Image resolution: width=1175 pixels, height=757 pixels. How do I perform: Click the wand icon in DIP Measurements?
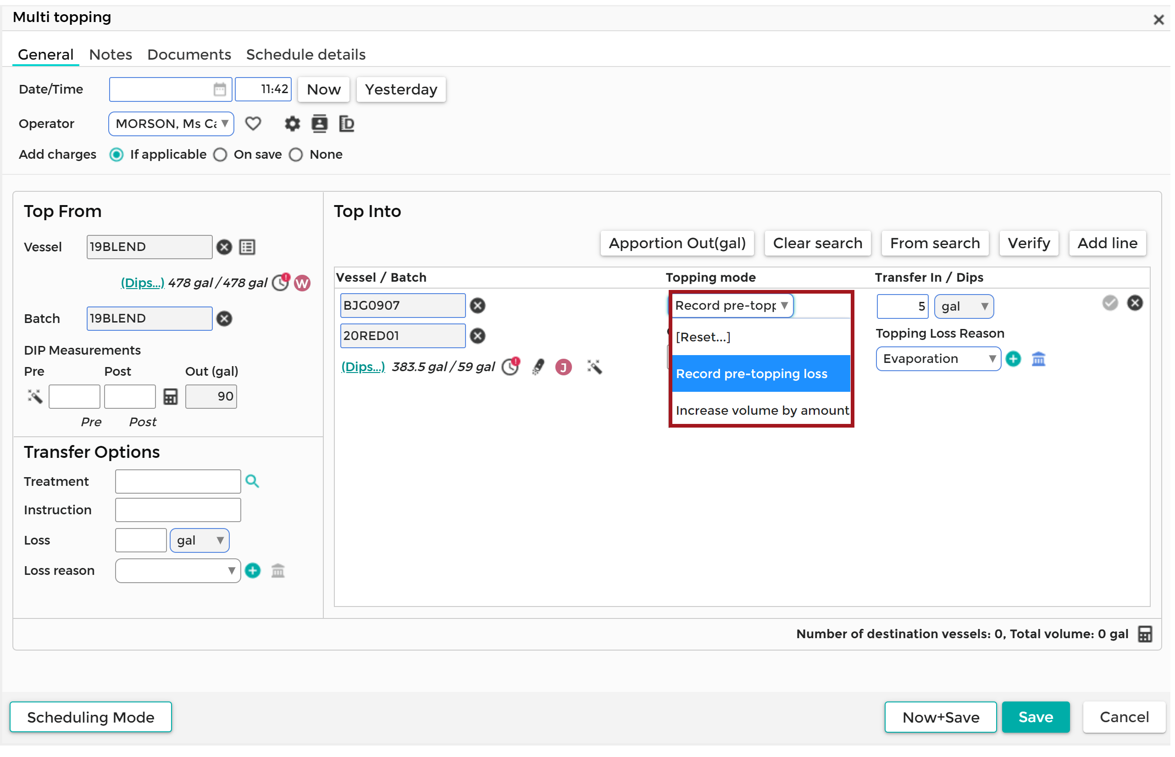(x=35, y=397)
